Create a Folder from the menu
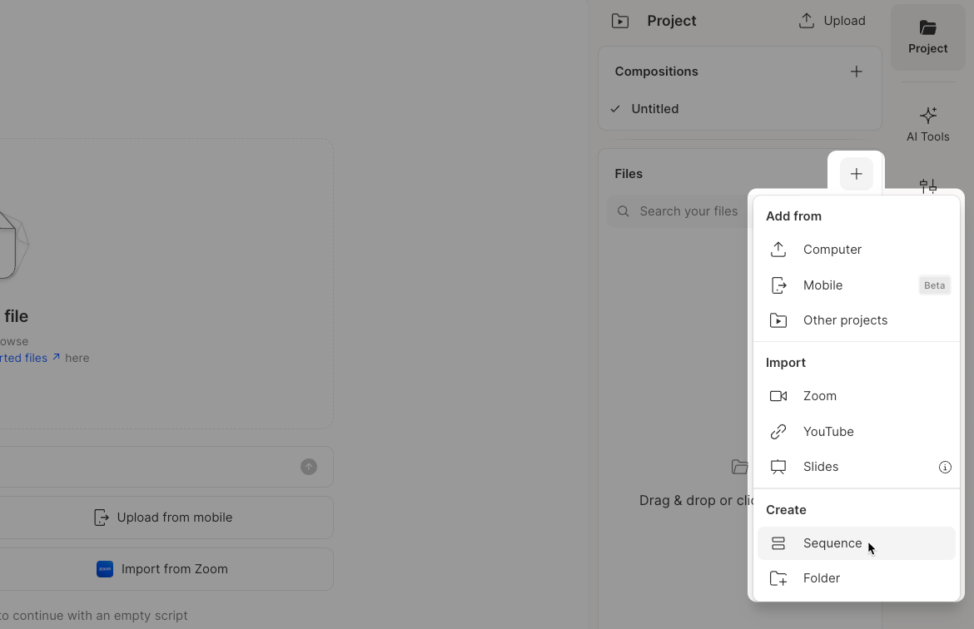The image size is (974, 629). click(x=822, y=577)
